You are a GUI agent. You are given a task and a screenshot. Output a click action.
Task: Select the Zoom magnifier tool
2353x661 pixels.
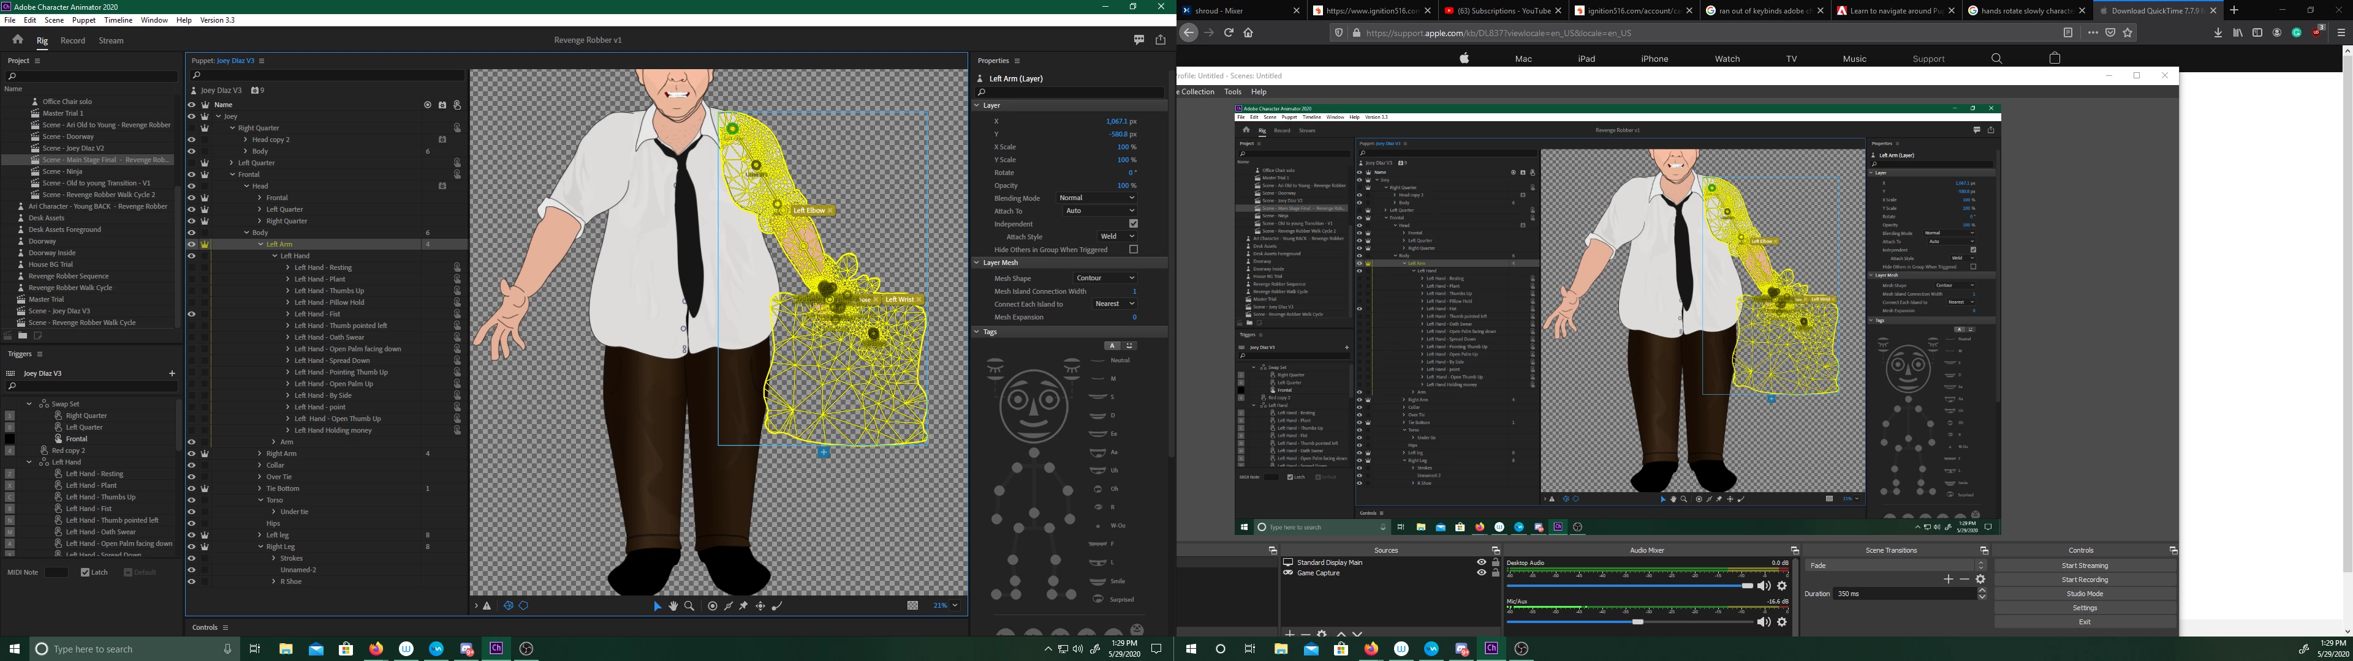tap(689, 605)
